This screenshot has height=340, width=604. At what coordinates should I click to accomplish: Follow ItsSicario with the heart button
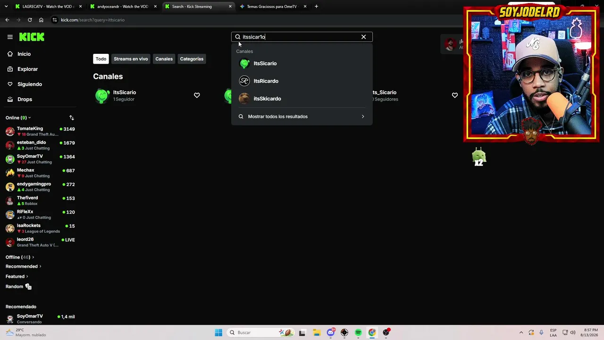(x=197, y=95)
